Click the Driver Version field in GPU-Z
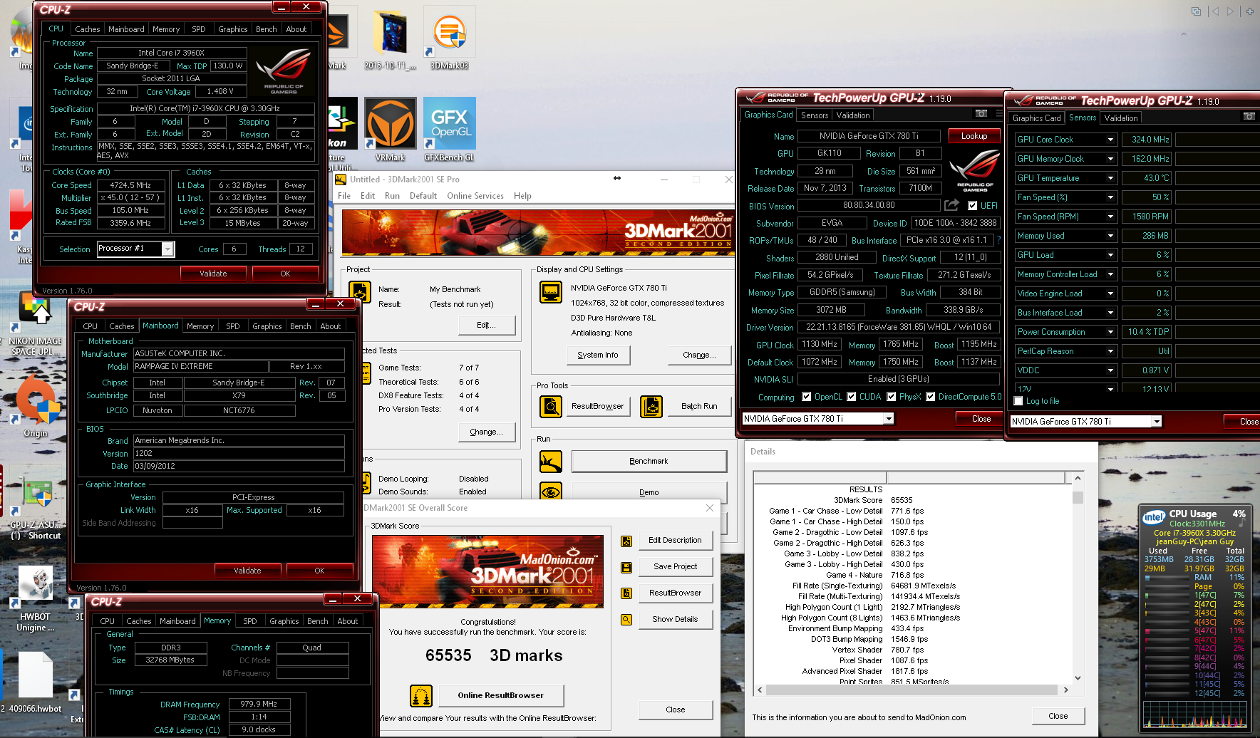This screenshot has width=1260, height=738. click(x=898, y=328)
